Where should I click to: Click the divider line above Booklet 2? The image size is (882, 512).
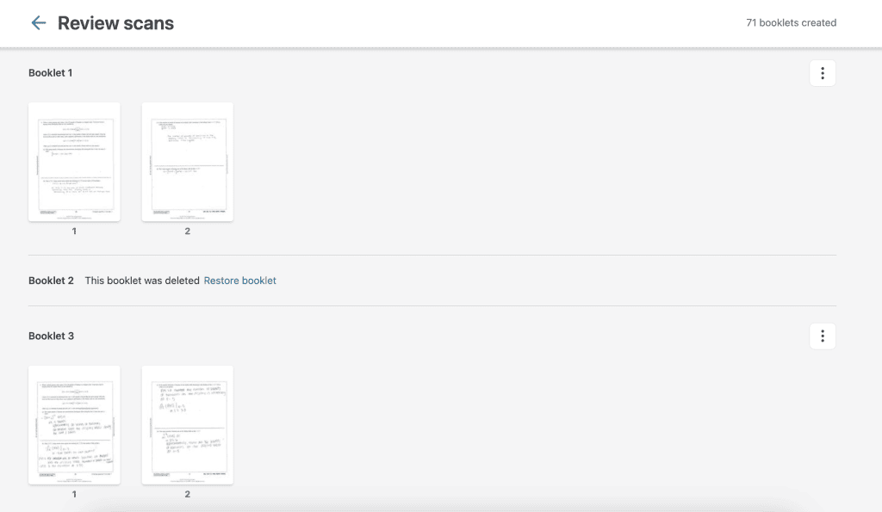(x=432, y=255)
